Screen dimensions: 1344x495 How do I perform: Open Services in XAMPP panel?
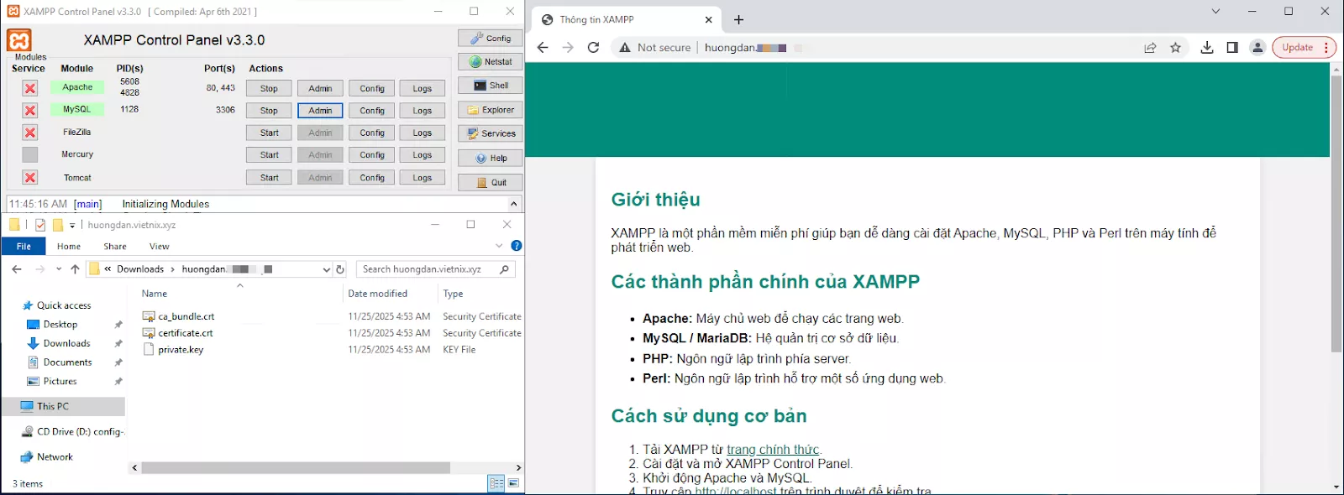tap(491, 133)
